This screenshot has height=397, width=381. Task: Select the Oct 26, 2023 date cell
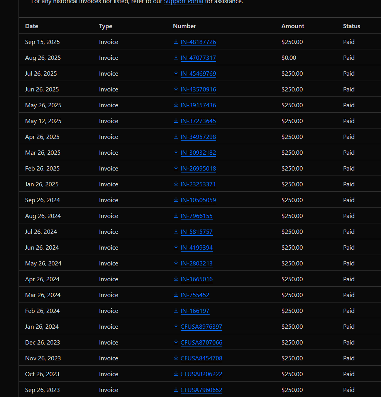(42, 374)
